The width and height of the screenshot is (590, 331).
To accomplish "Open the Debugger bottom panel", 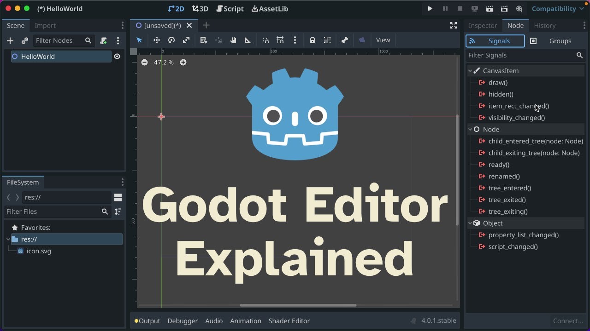I will click(x=183, y=321).
